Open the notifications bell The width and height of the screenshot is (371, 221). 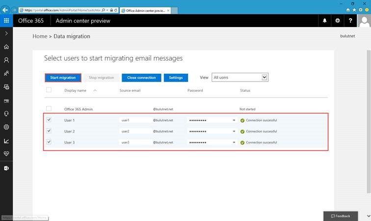click(325, 21)
